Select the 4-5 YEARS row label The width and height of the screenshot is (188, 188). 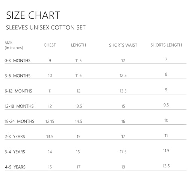15,167
